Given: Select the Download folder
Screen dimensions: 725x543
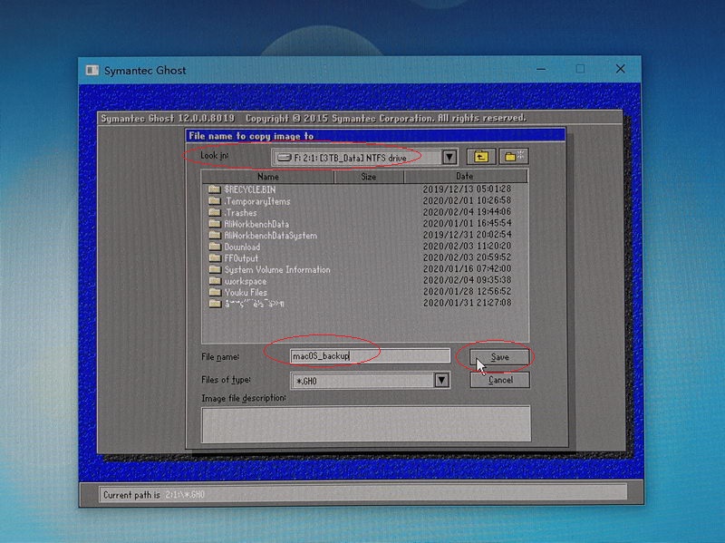Looking at the screenshot, I should click(242, 247).
